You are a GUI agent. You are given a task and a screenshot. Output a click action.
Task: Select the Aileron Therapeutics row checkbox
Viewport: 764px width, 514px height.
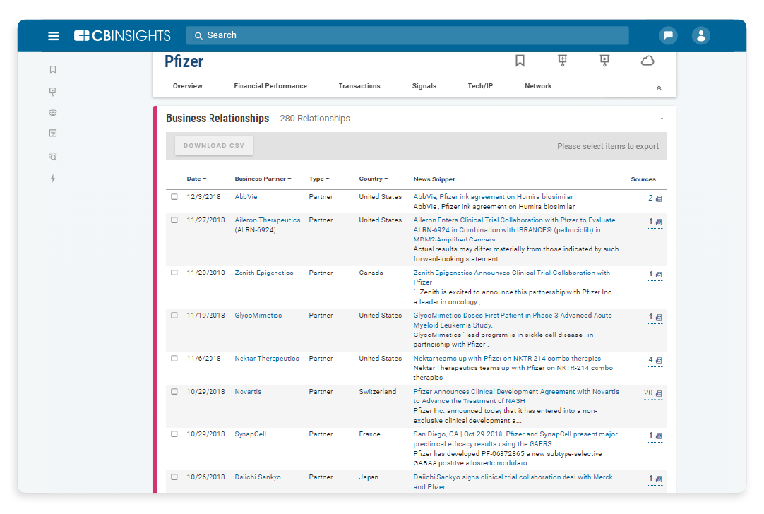click(174, 220)
